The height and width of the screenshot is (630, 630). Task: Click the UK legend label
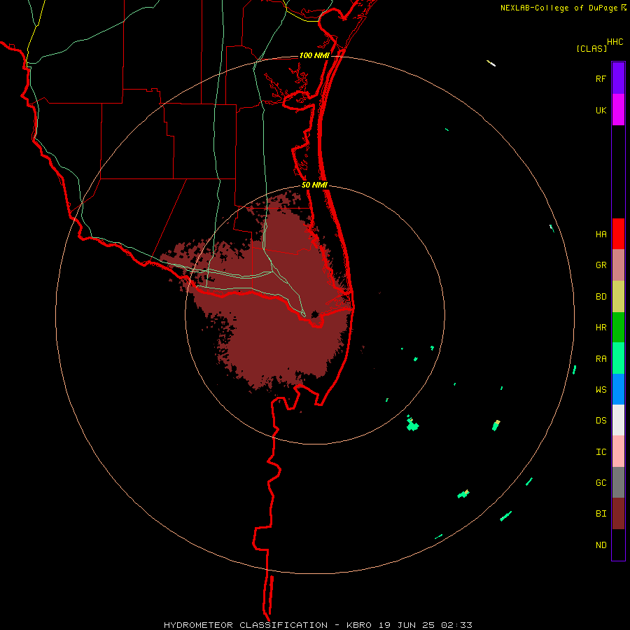pos(601,110)
